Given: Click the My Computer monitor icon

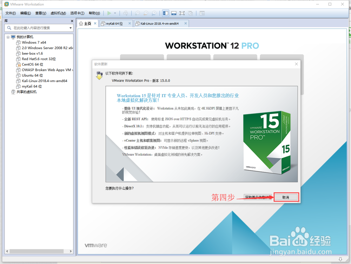Looking at the screenshot, I should point(13,37).
